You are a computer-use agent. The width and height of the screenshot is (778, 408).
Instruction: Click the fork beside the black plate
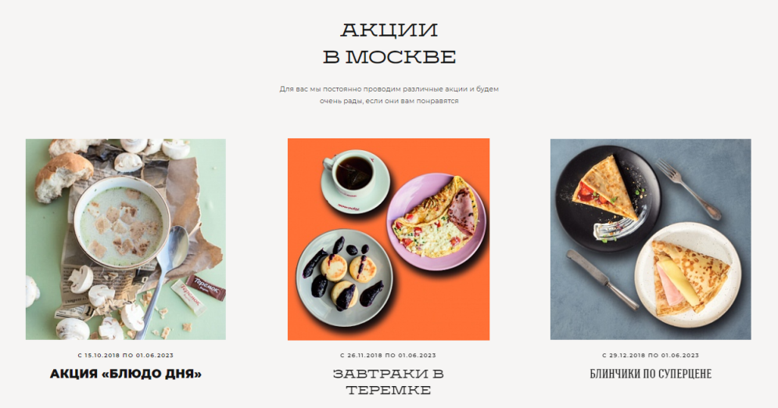tap(688, 189)
